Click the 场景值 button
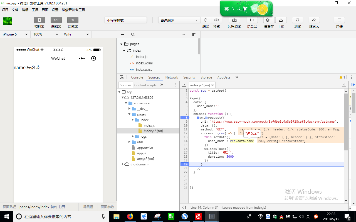356x222 pixels. tap(88, 207)
